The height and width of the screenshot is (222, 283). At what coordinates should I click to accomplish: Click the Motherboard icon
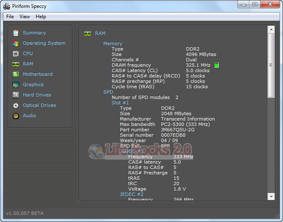tap(16, 74)
